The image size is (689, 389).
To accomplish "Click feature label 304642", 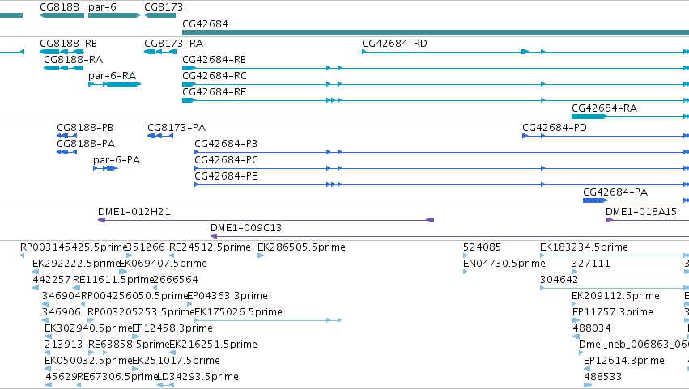I will 559,280.
